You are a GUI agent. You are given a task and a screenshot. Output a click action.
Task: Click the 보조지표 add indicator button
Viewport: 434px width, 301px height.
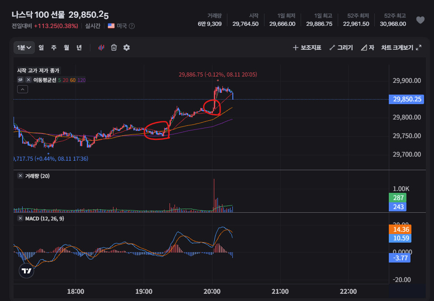(307, 48)
